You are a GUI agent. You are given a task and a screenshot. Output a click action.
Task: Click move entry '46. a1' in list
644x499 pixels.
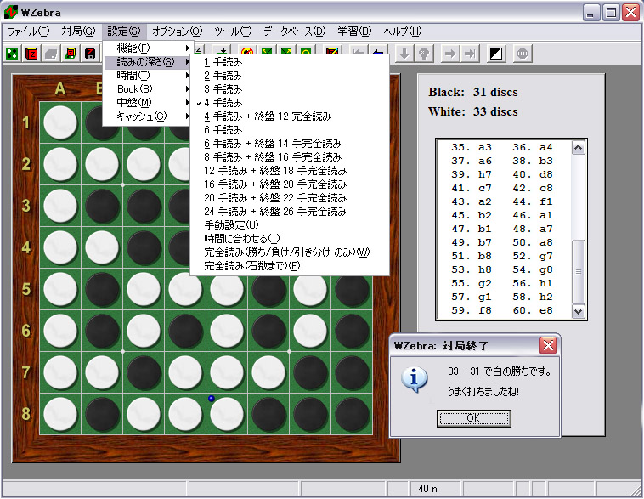click(x=533, y=215)
